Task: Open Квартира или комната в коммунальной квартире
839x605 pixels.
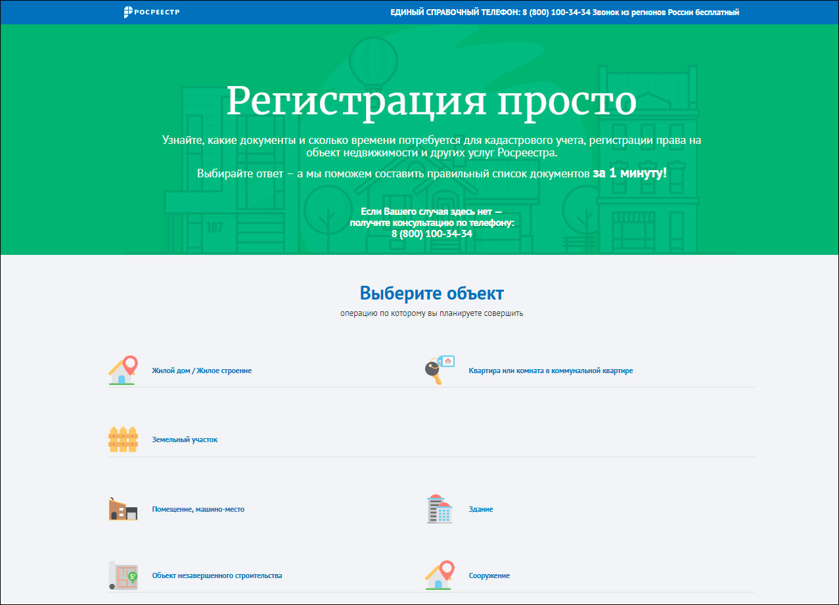Action: pos(551,370)
